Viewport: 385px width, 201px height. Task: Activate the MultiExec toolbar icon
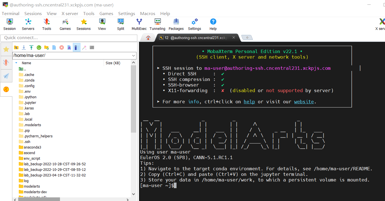139,24
